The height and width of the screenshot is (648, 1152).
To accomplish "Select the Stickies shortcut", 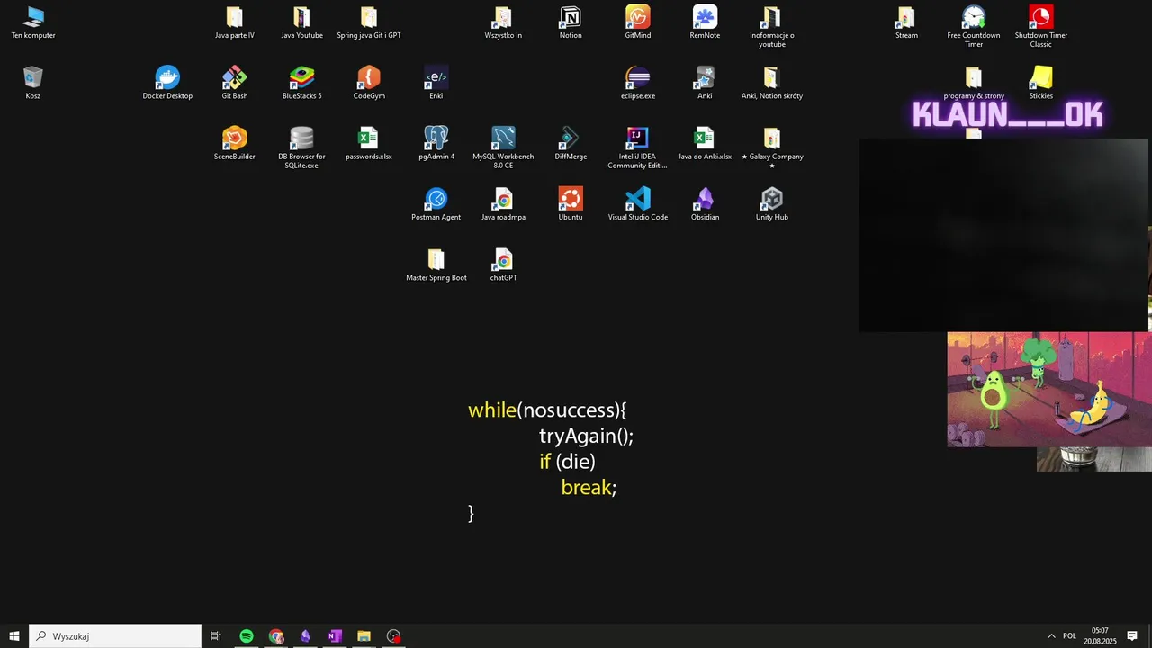I will coord(1041,83).
